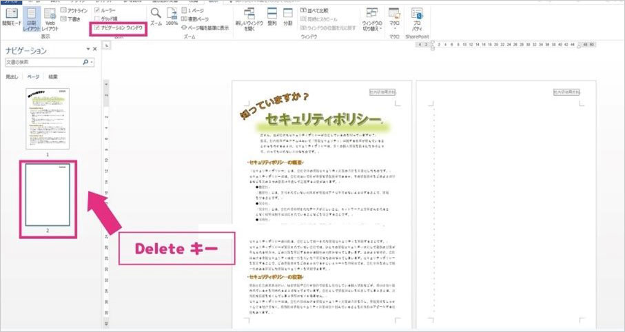Viewport: 625px width, 332px height.
Task: Select 印刷レイアウト print layout view
Action: [32, 19]
